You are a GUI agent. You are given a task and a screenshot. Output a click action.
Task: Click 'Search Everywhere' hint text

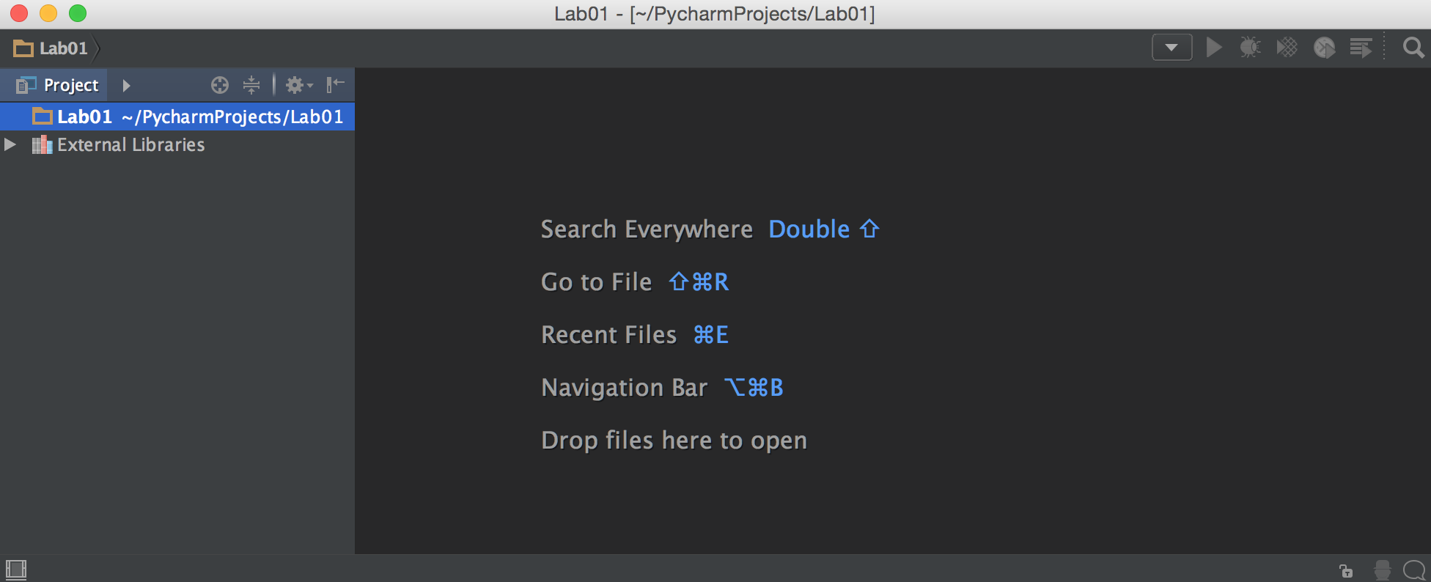(x=647, y=229)
